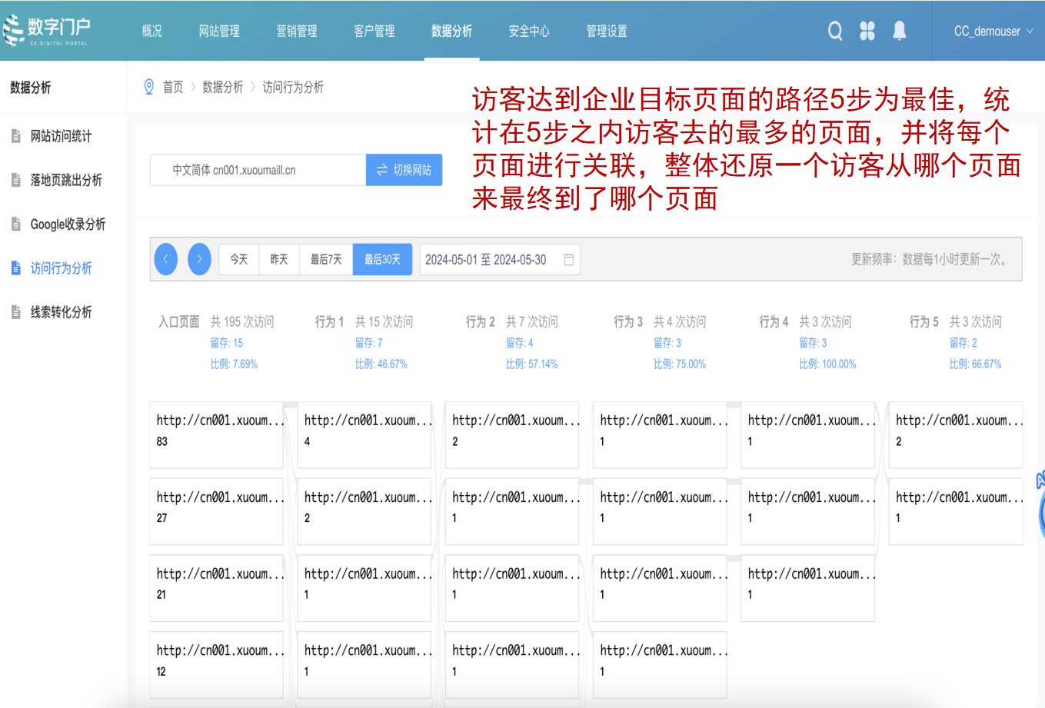The width and height of the screenshot is (1045, 708).
Task: Open the 安全中心 top menu
Action: (x=529, y=31)
